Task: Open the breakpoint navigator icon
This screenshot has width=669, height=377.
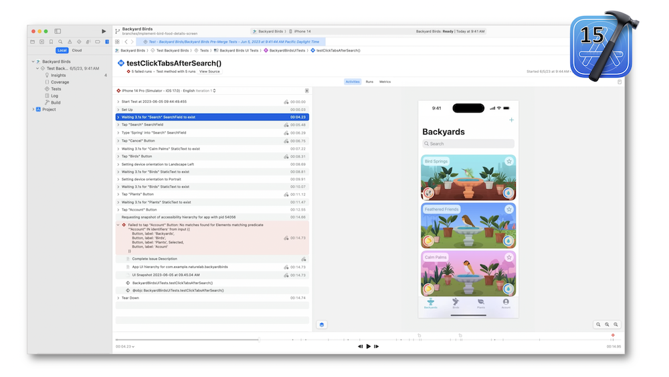Action: [x=98, y=42]
